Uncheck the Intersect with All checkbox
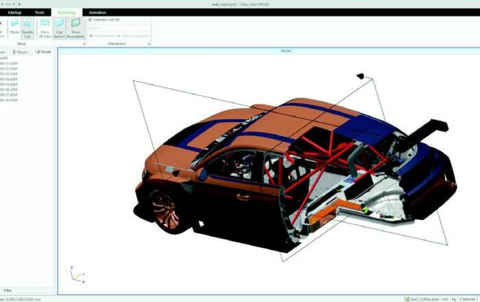480x302 pixels. pos(90,20)
